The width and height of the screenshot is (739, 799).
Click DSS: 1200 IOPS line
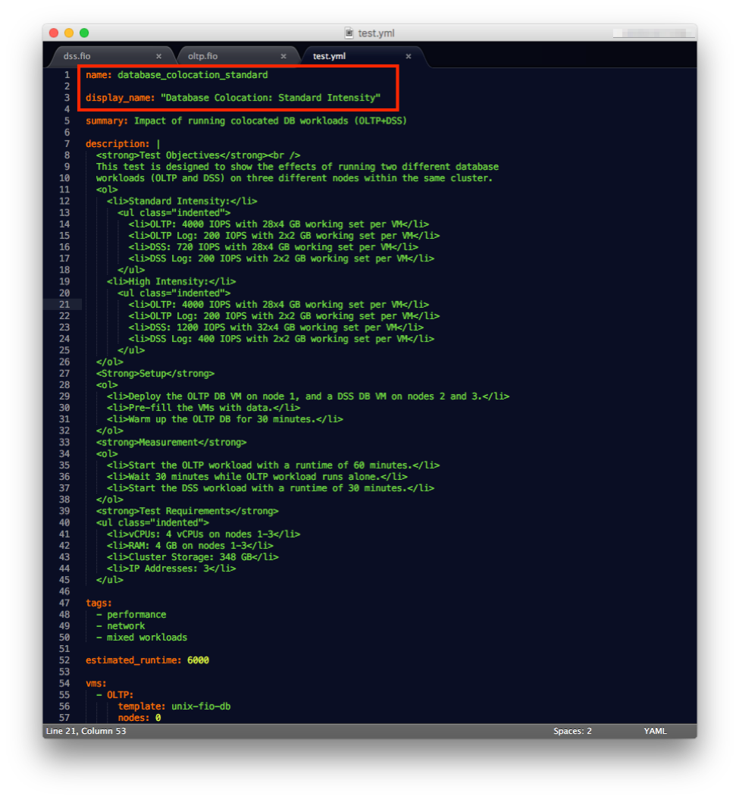tap(276, 327)
